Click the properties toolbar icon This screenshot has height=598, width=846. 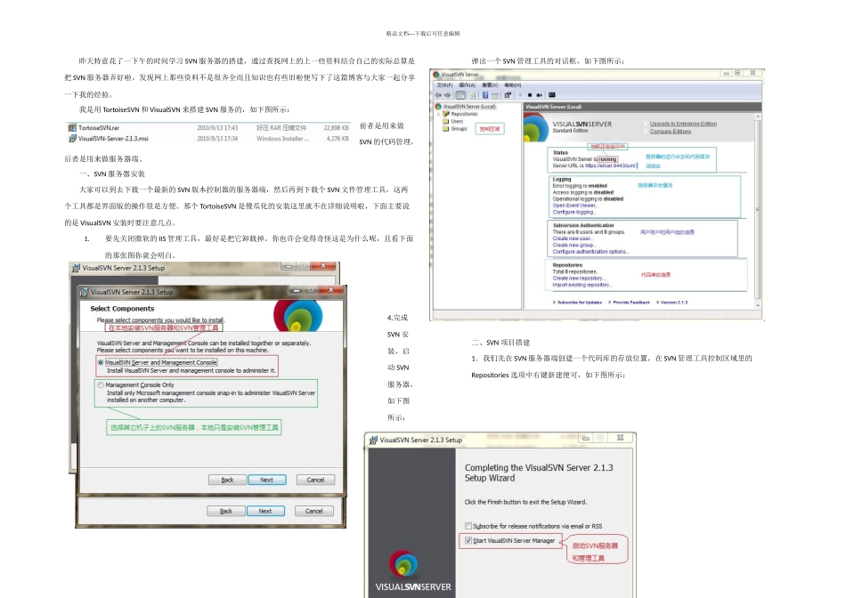(508, 95)
